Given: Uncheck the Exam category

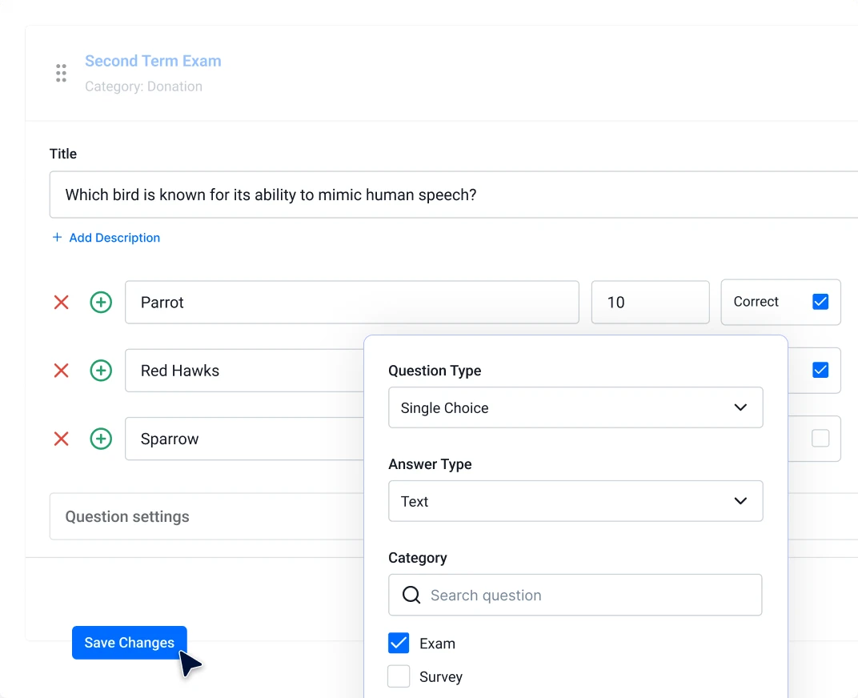Looking at the screenshot, I should click(399, 644).
